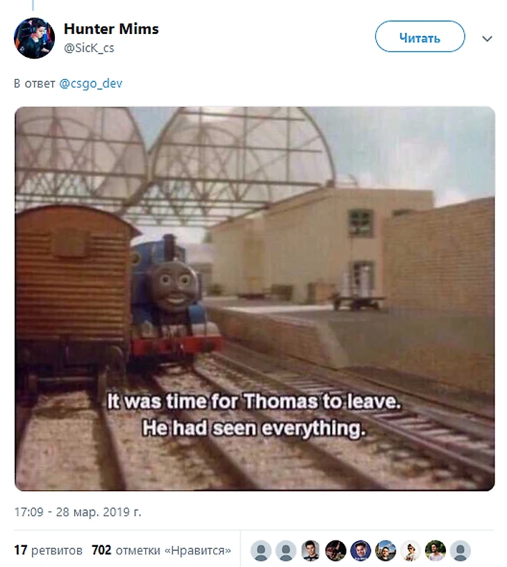Open the Hunter Mims display name

click(x=111, y=28)
